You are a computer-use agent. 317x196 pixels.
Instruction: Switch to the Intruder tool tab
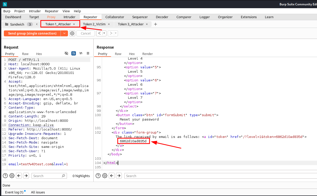pyautogui.click(x=70, y=17)
